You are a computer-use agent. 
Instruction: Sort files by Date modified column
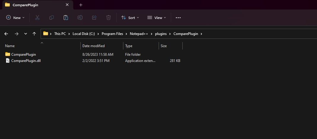coord(93,46)
